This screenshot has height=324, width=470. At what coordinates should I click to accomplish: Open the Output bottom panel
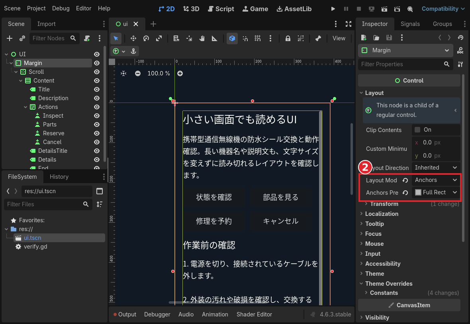pyautogui.click(x=125, y=314)
